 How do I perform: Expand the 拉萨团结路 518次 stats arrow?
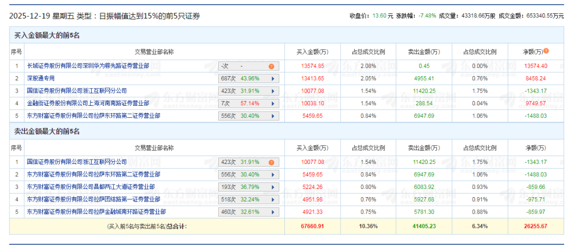pyautogui.click(x=273, y=200)
